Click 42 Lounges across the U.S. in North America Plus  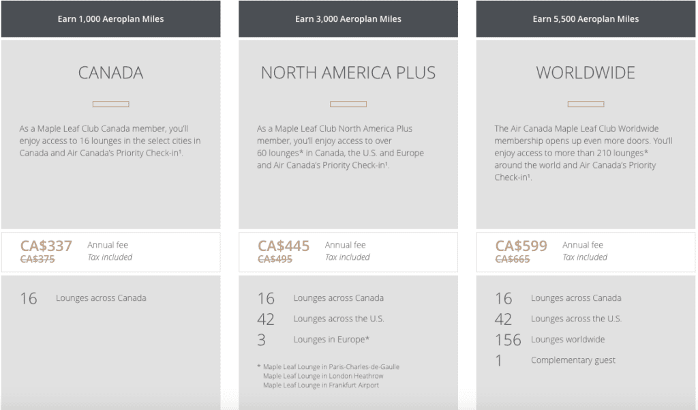pyautogui.click(x=320, y=319)
